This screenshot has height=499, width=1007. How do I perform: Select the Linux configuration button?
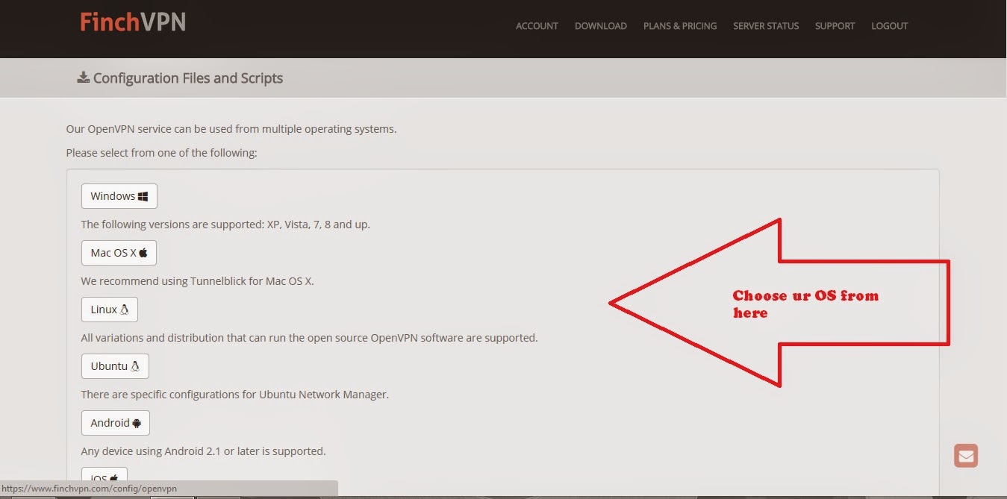[x=110, y=310]
